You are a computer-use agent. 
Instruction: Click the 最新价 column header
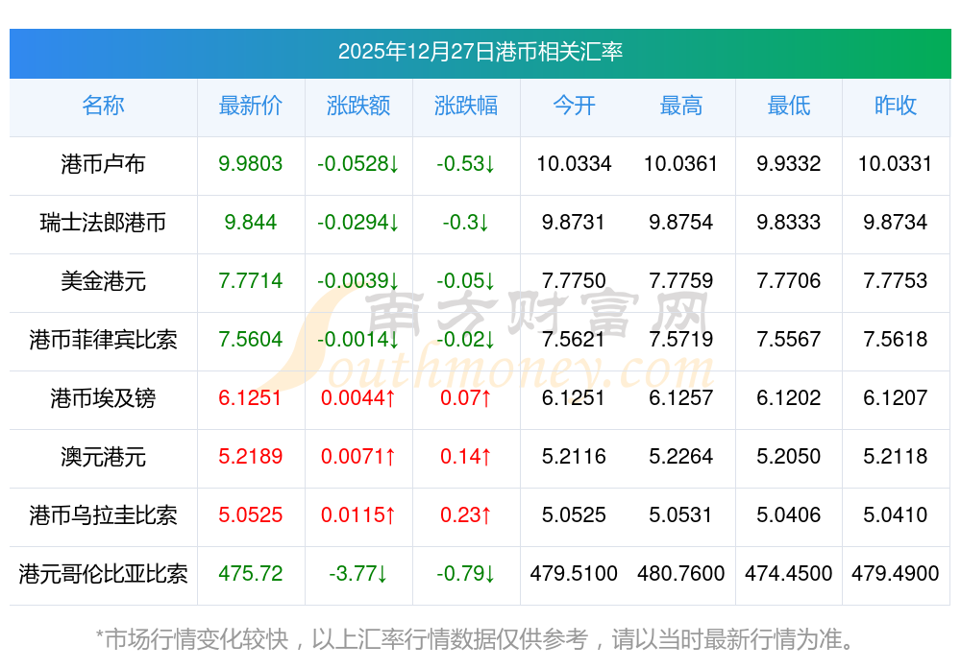click(250, 106)
